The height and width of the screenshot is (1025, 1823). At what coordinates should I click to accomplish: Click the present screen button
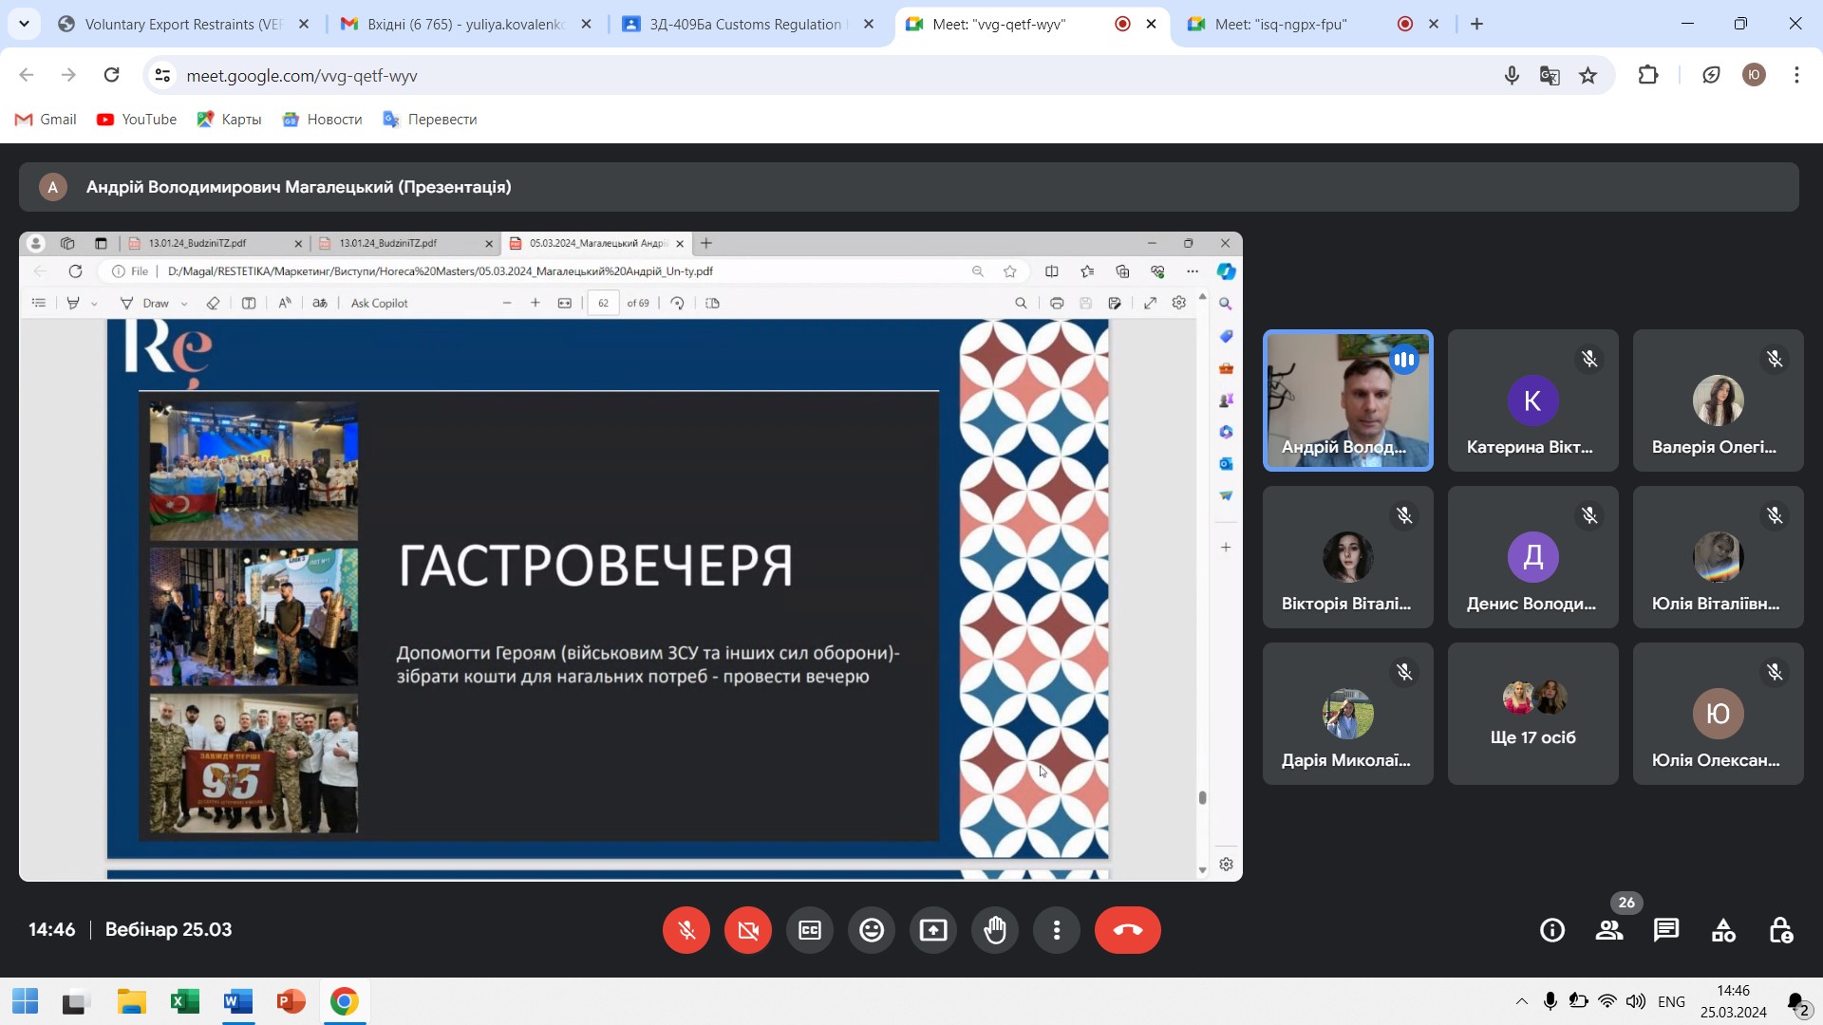coord(933,930)
